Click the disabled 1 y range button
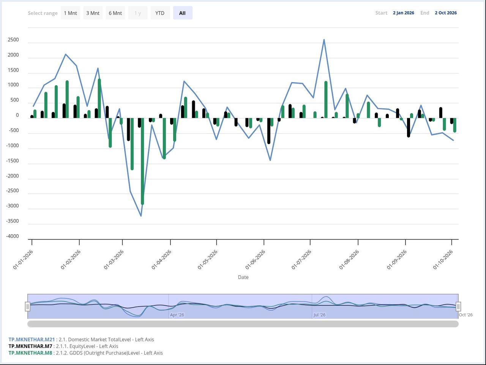This screenshot has height=365, width=486. pyautogui.click(x=137, y=13)
